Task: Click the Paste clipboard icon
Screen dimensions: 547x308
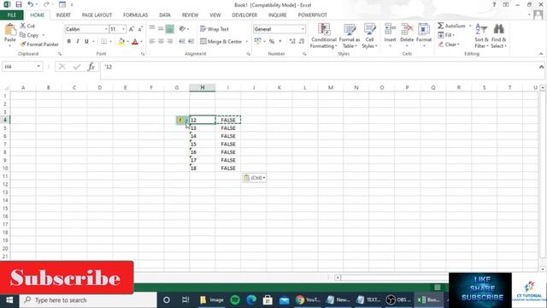Action: coord(9,30)
